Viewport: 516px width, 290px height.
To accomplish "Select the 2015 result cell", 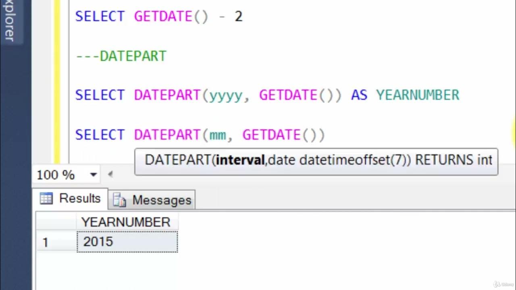I will click(127, 242).
